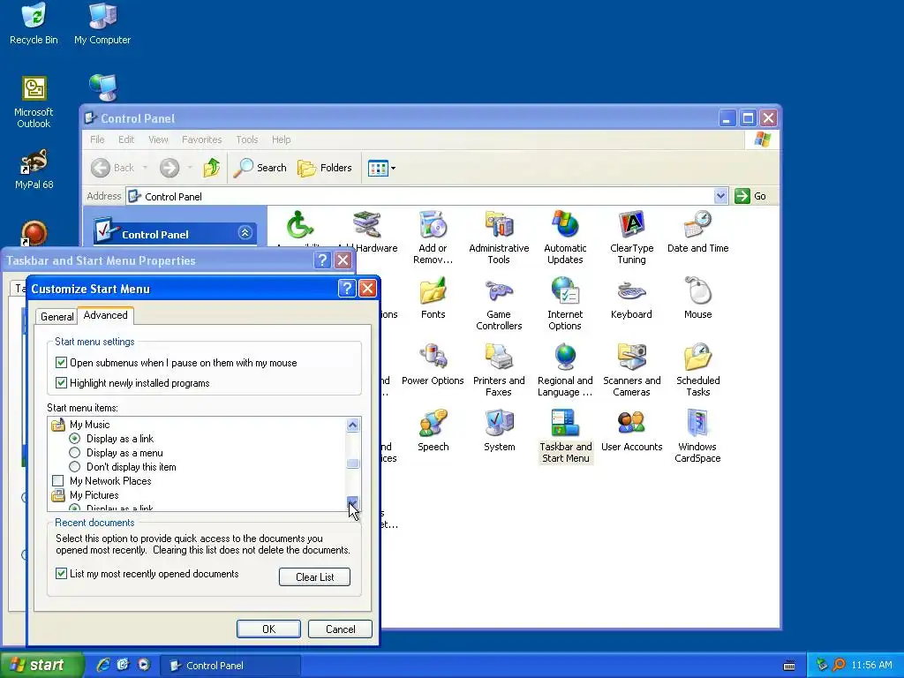
Task: Open Power Options applet
Action: coord(433,365)
